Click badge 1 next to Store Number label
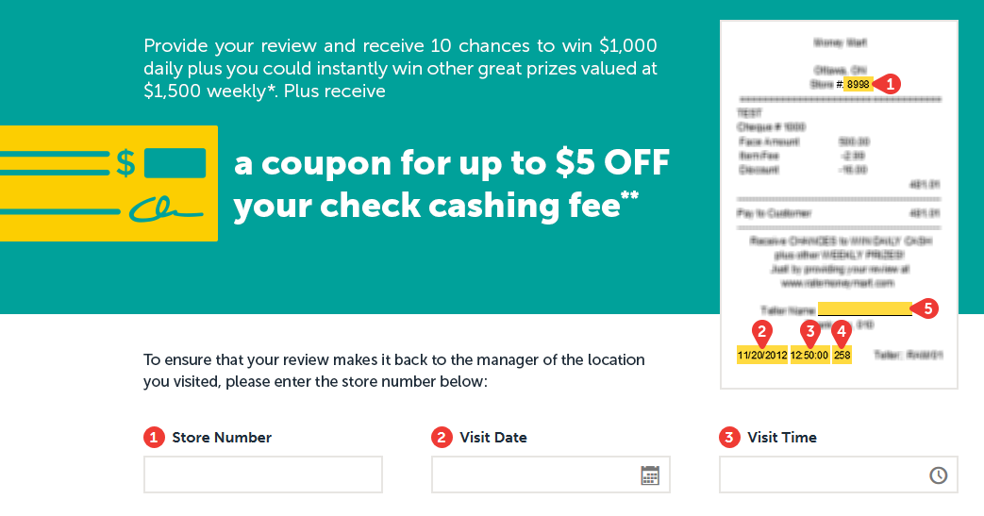This screenshot has width=984, height=516. coord(154,438)
